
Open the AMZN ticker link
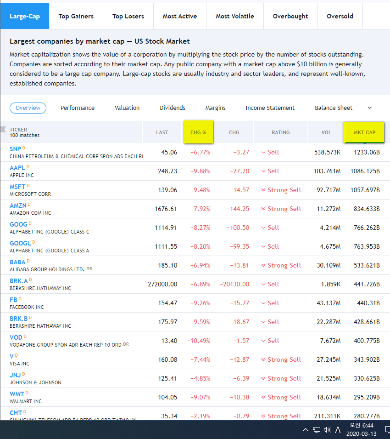click(x=18, y=205)
